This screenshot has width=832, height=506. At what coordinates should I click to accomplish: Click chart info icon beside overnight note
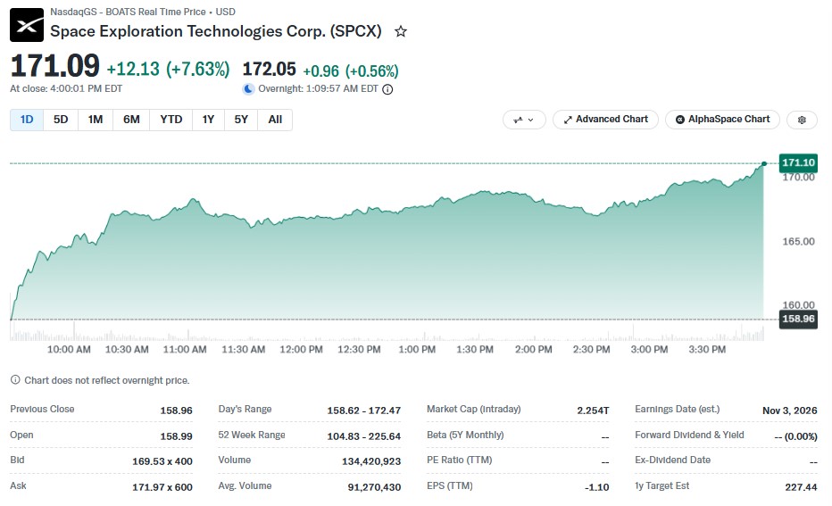point(15,380)
